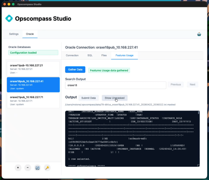Click the Next search result button
Viewport: 209px width, 180px height.
coord(192,85)
